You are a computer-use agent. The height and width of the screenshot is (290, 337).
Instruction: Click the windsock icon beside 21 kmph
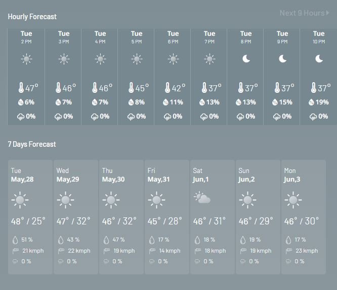point(16,251)
